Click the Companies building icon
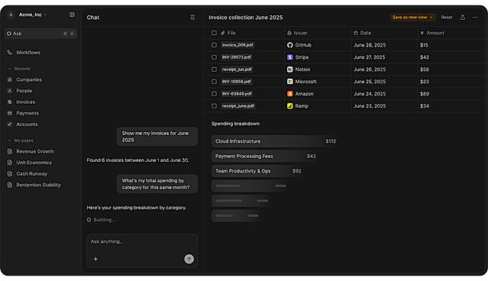Image resolution: width=488 pixels, height=281 pixels. (10, 79)
